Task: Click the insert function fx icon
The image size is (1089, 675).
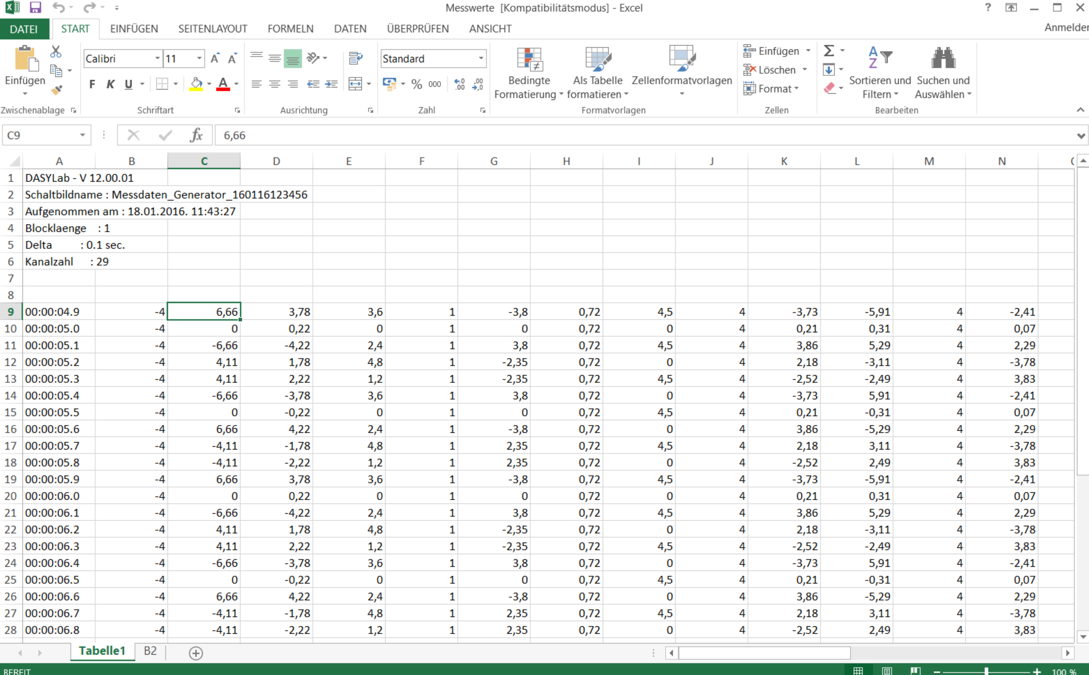Action: (x=196, y=136)
